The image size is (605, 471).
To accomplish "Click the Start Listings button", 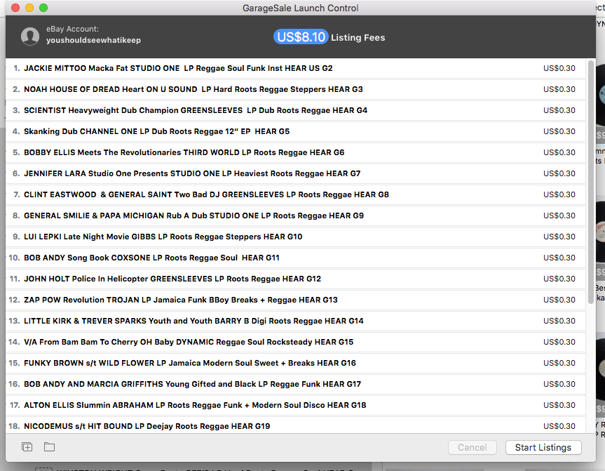I will [x=543, y=447].
